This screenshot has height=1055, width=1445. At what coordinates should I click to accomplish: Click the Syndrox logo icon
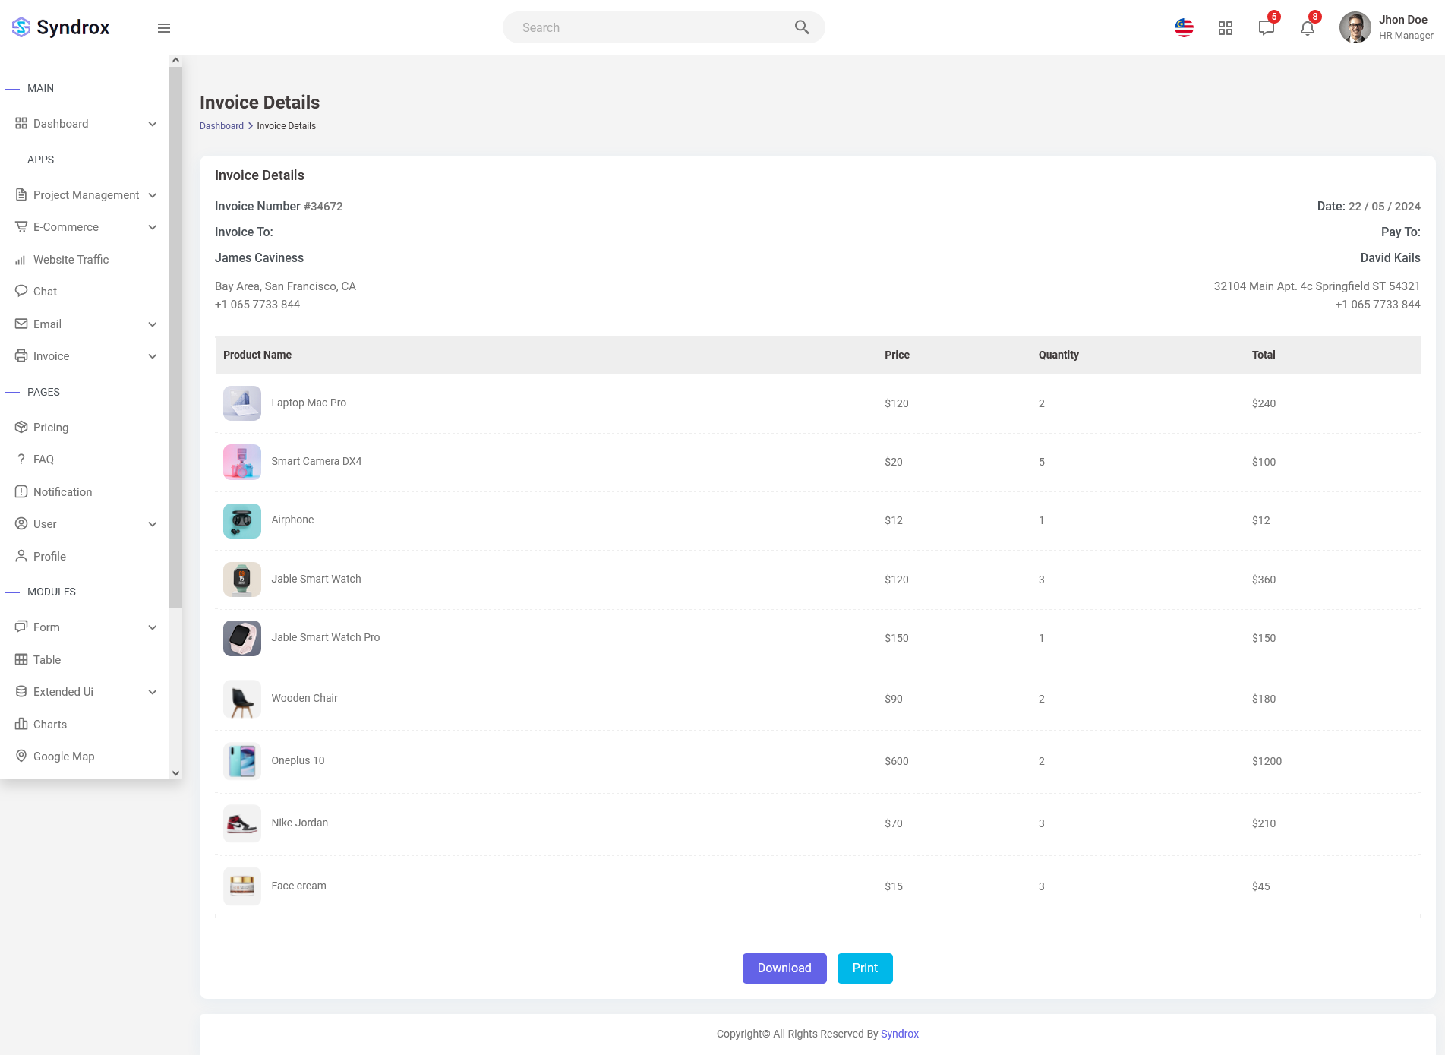click(21, 27)
